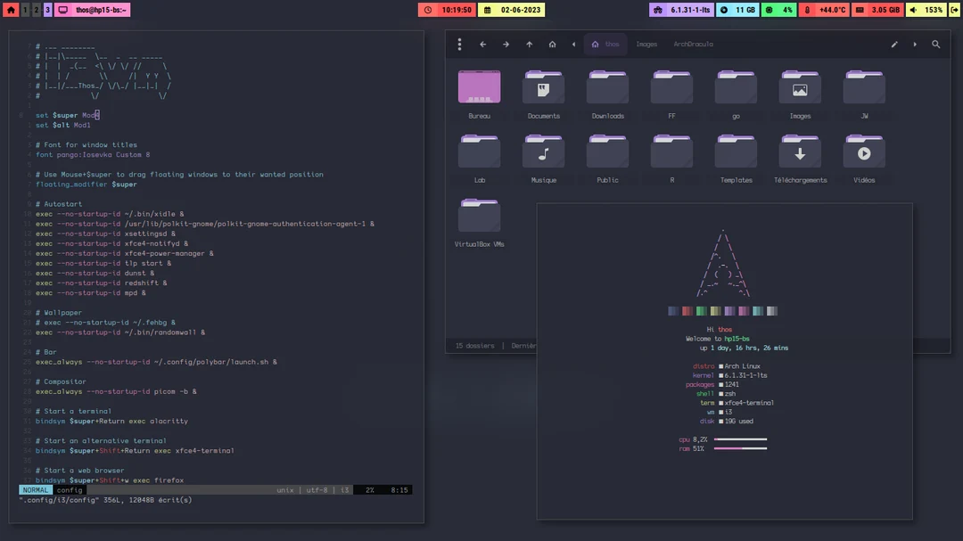
Task: Open the file manager menu (three dots icon)
Action: [x=459, y=44]
